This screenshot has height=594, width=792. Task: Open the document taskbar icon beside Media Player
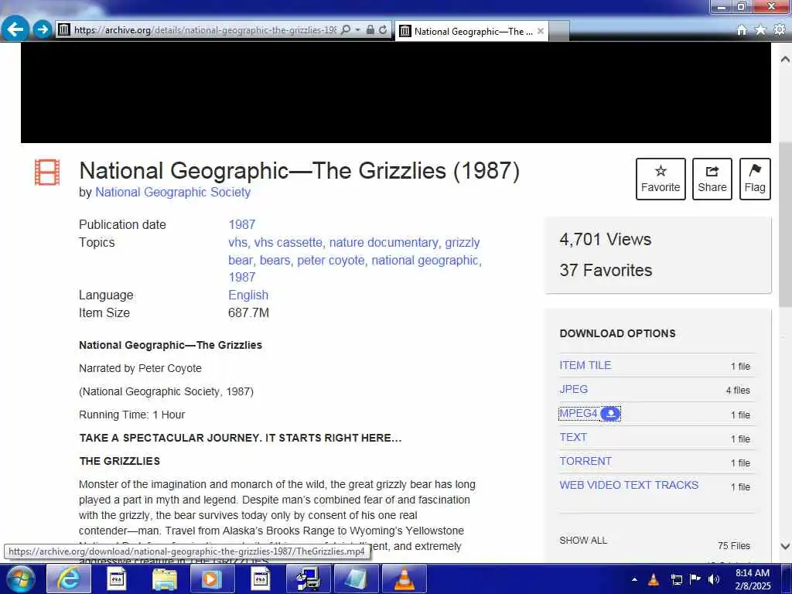click(x=261, y=579)
